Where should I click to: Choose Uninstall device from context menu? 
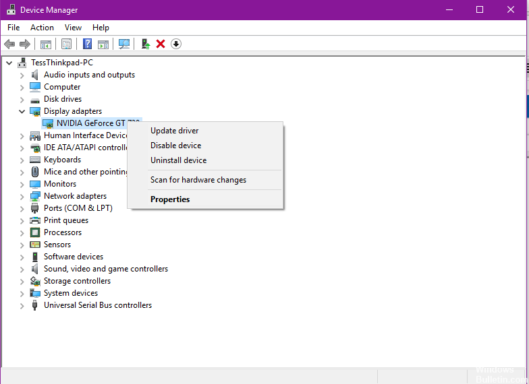[205, 160]
